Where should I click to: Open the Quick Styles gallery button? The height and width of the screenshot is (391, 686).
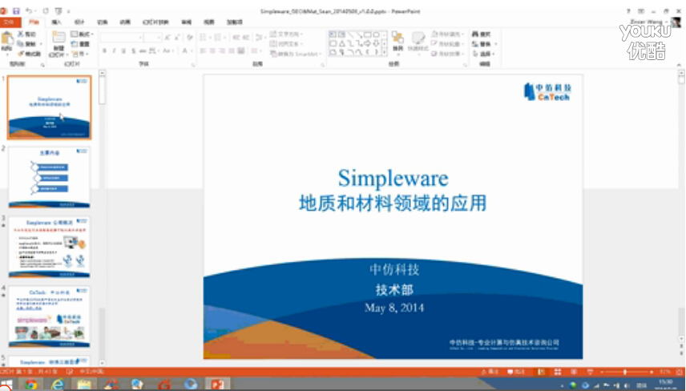click(x=418, y=41)
